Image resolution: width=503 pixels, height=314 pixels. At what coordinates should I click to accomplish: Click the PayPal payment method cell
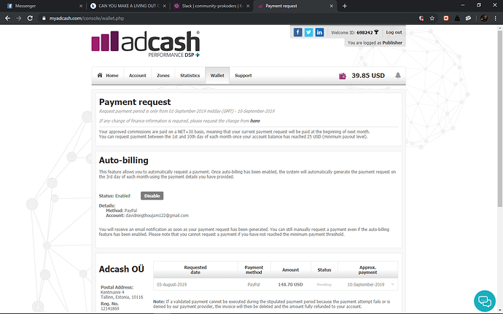point(254,284)
